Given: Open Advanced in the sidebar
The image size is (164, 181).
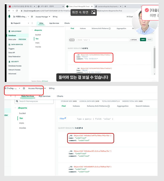Looking at the screenshot, I should tap(12, 74).
